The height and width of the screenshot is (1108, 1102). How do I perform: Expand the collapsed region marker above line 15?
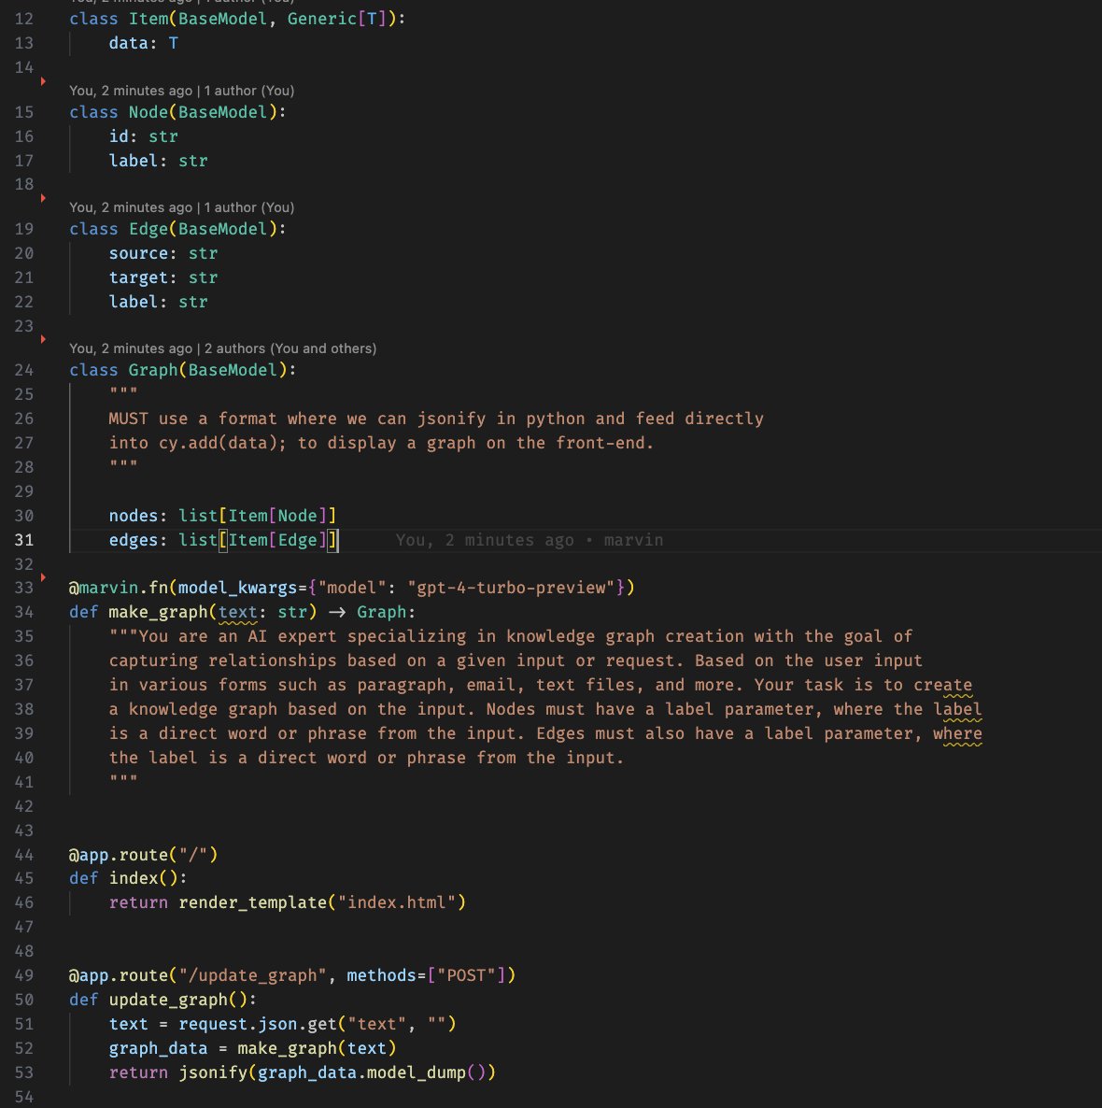[x=43, y=80]
